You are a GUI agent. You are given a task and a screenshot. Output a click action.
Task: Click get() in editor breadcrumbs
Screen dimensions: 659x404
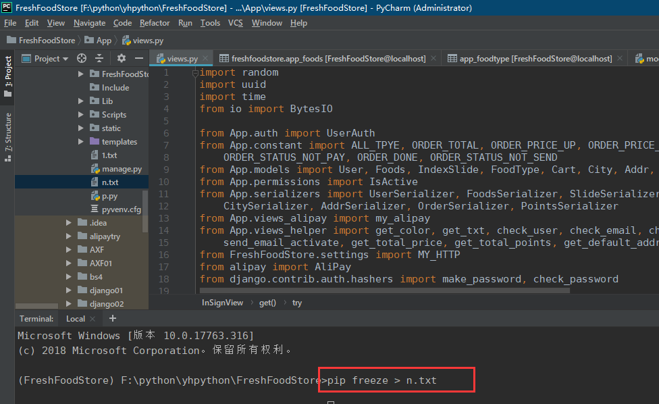pyautogui.click(x=267, y=303)
